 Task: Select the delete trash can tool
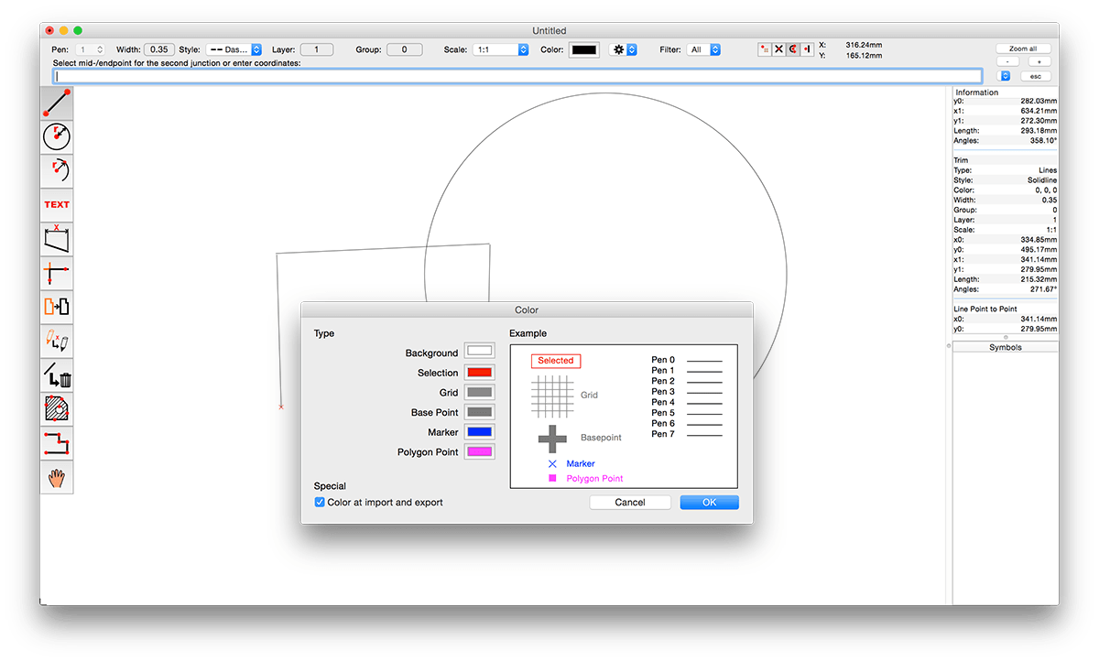57,374
